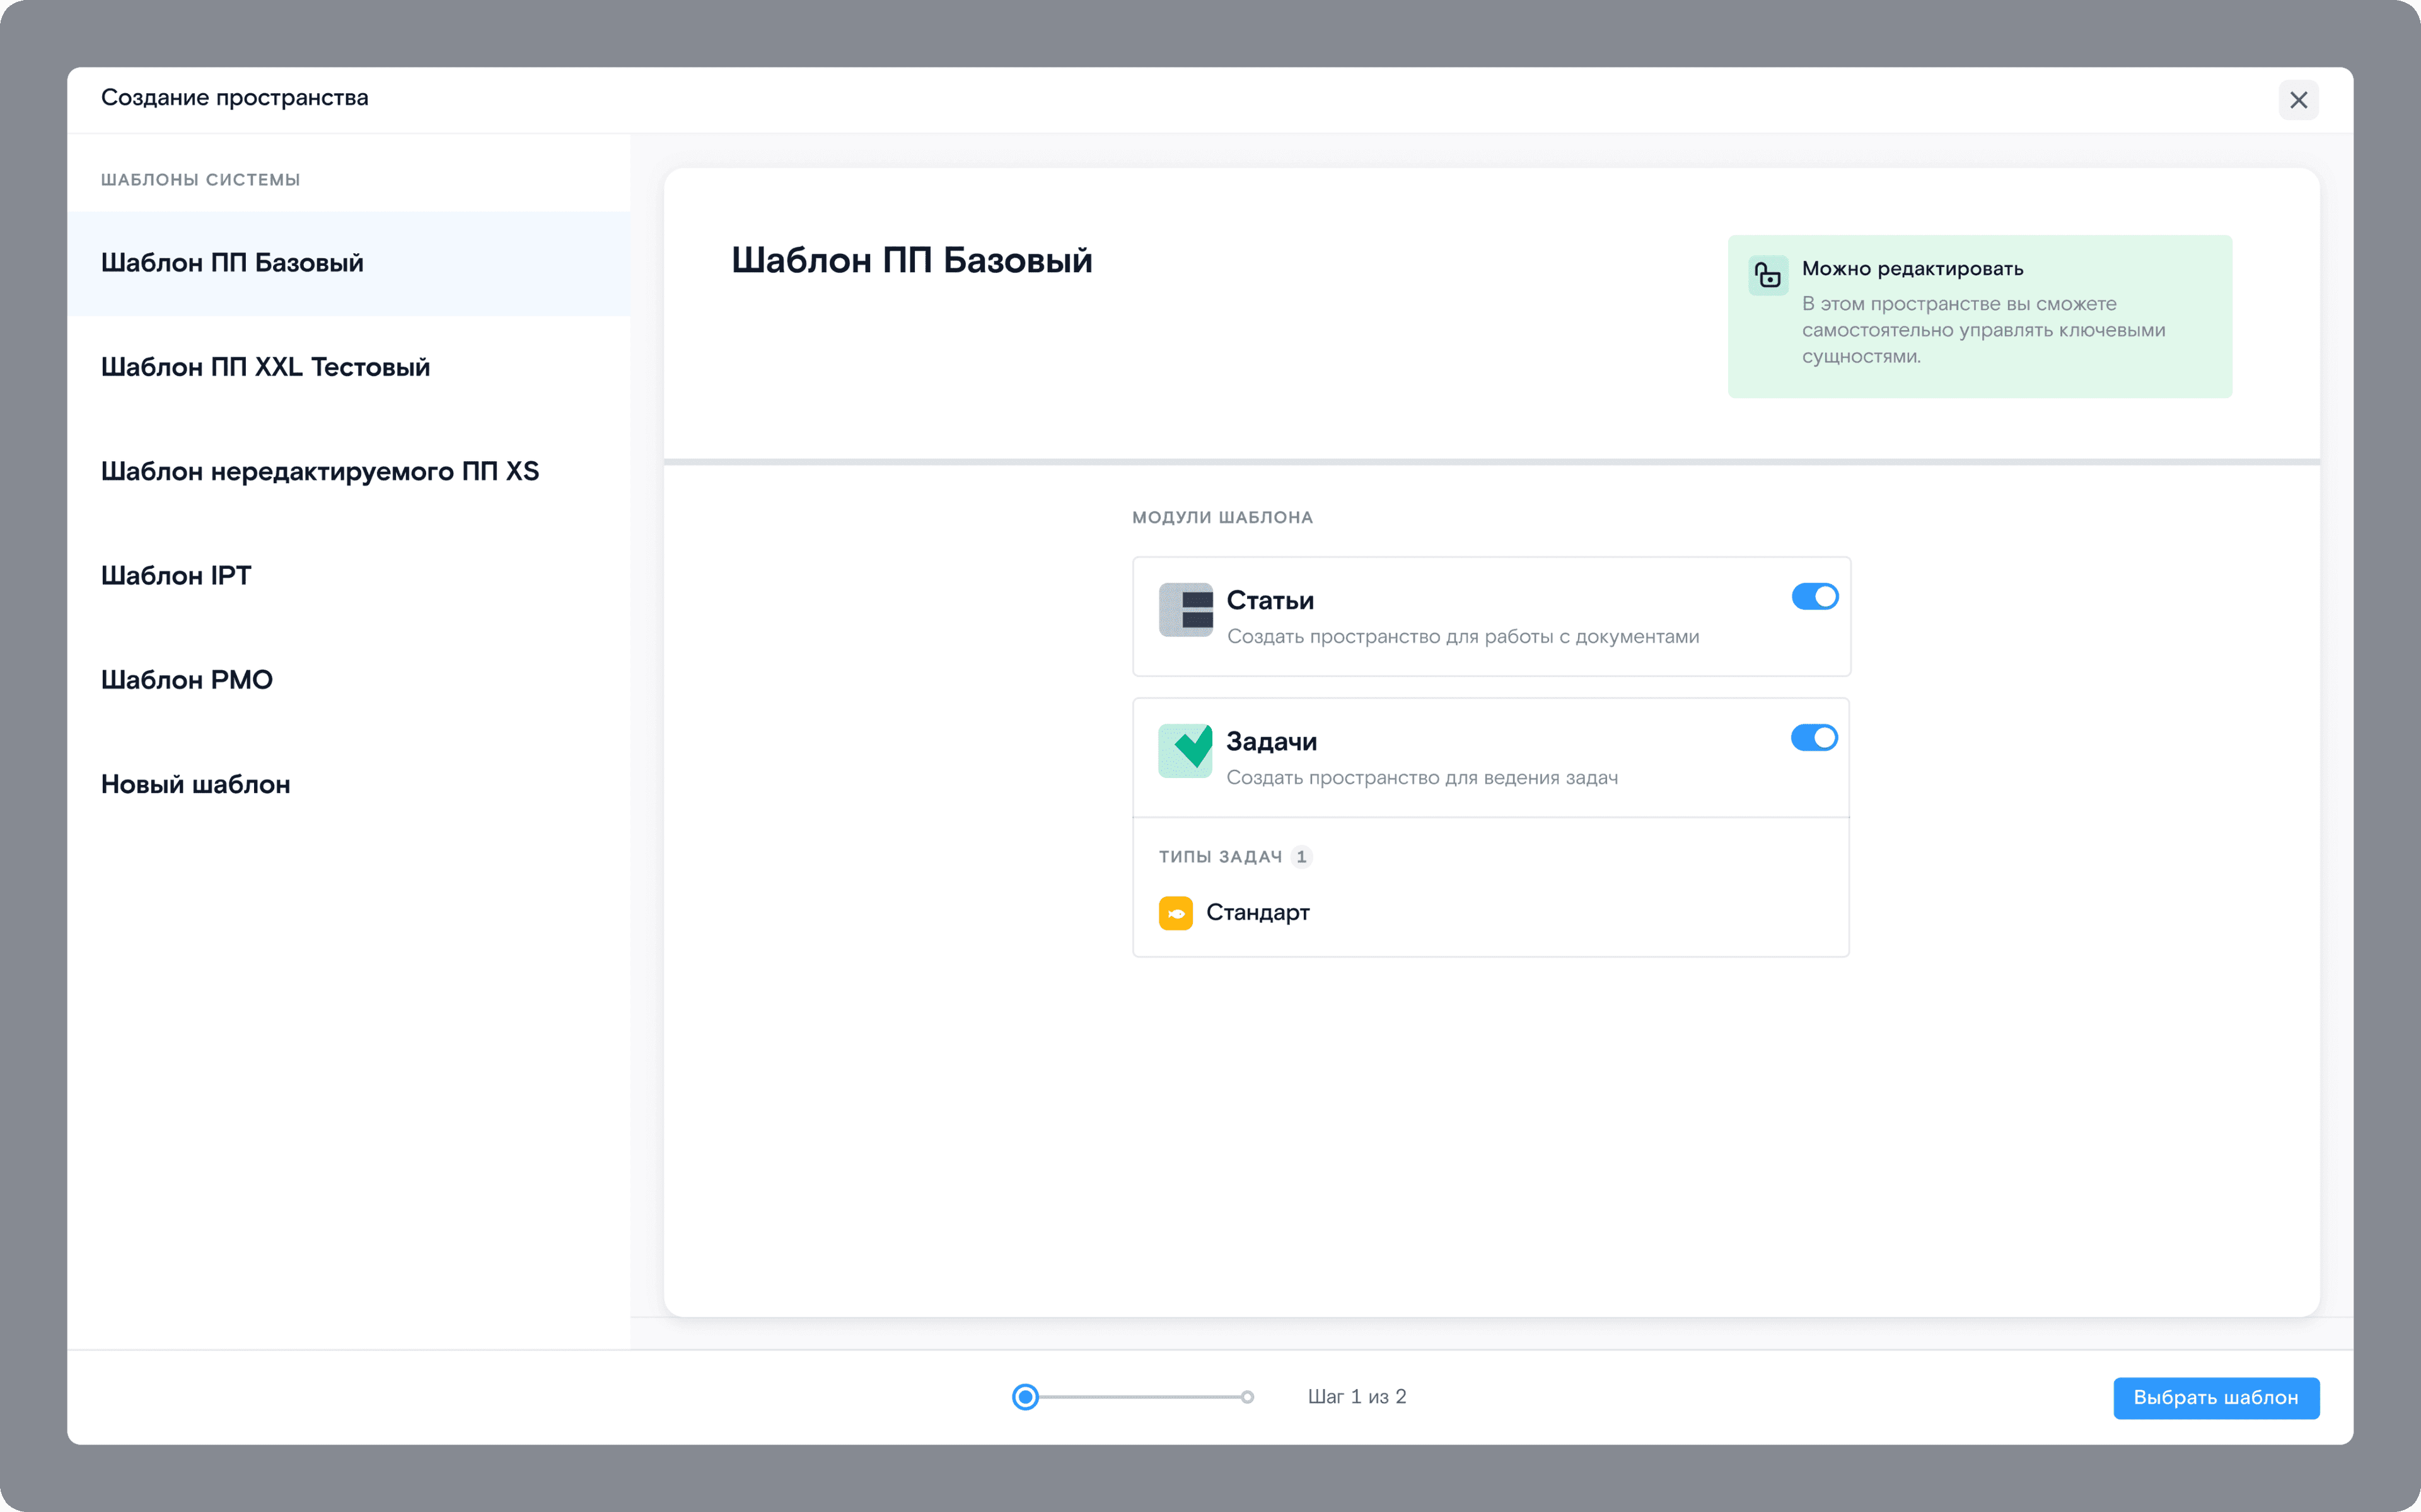This screenshot has width=2421, height=1512.
Task: Click the Шаблоны системы sidebar header
Action: 200,180
